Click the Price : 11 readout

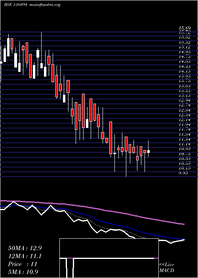pyautogui.click(x=23, y=264)
